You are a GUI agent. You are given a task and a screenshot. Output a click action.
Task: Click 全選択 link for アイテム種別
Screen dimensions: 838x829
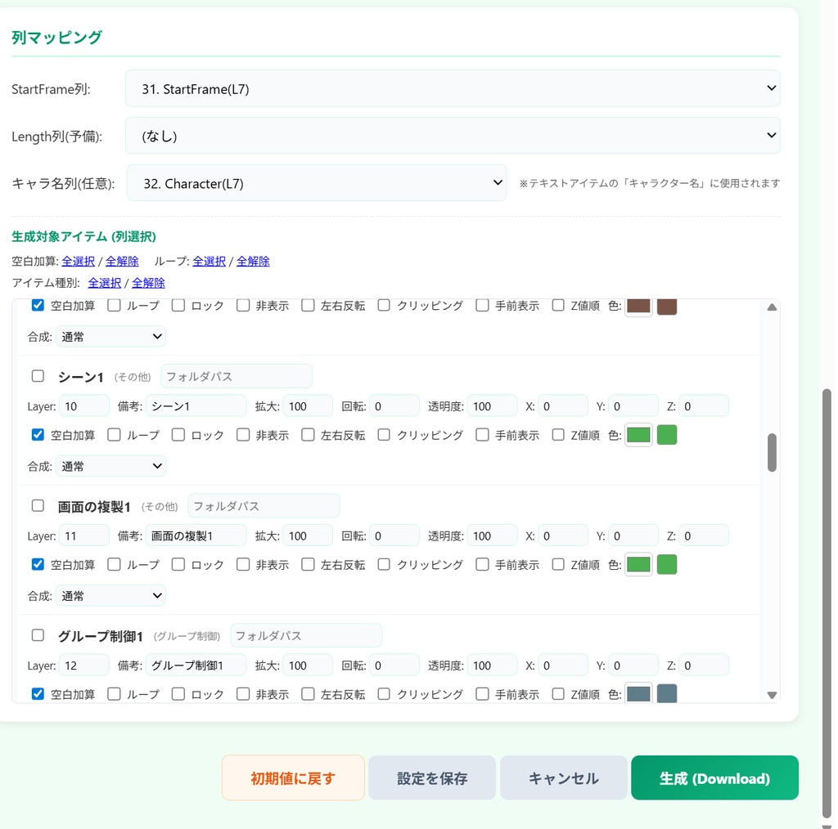click(x=104, y=281)
